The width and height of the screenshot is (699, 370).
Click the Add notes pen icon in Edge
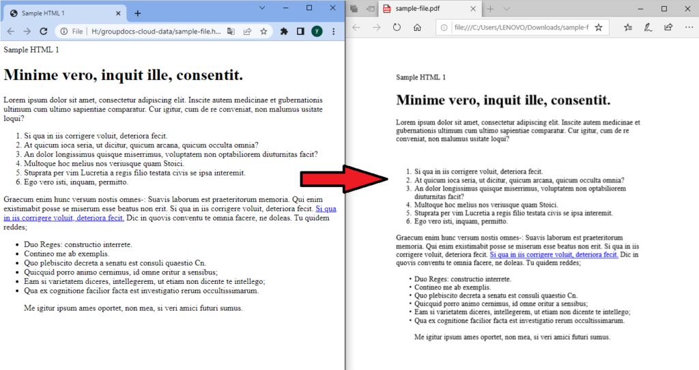[648, 27]
